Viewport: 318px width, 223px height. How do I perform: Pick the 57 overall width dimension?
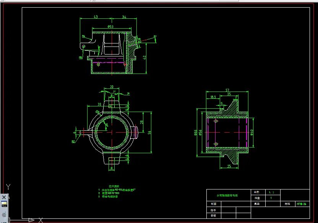point(227,90)
